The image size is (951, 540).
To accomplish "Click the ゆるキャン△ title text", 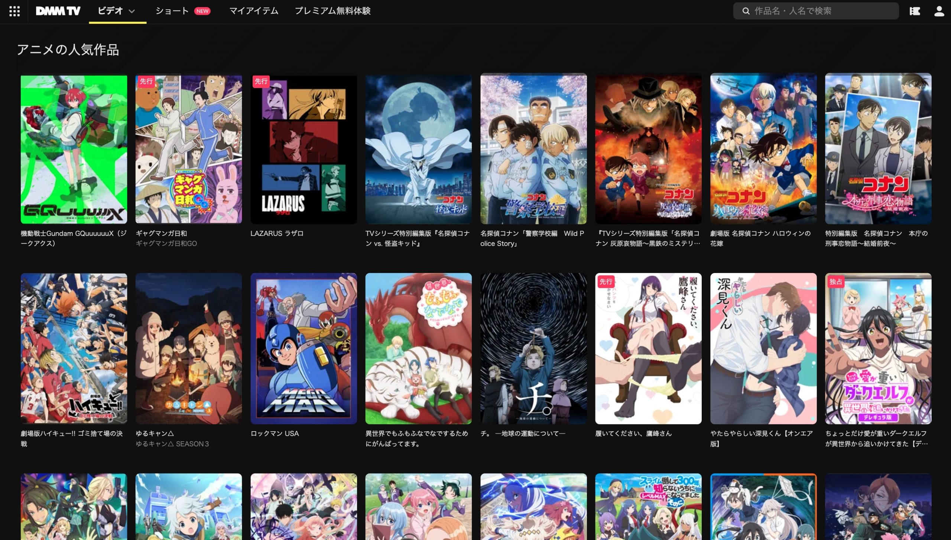I will coord(155,434).
